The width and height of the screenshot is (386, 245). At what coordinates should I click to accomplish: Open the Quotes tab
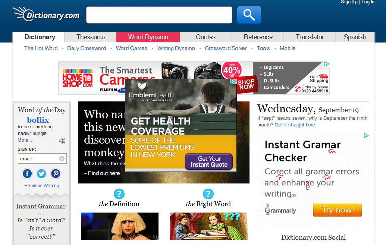[206, 37]
